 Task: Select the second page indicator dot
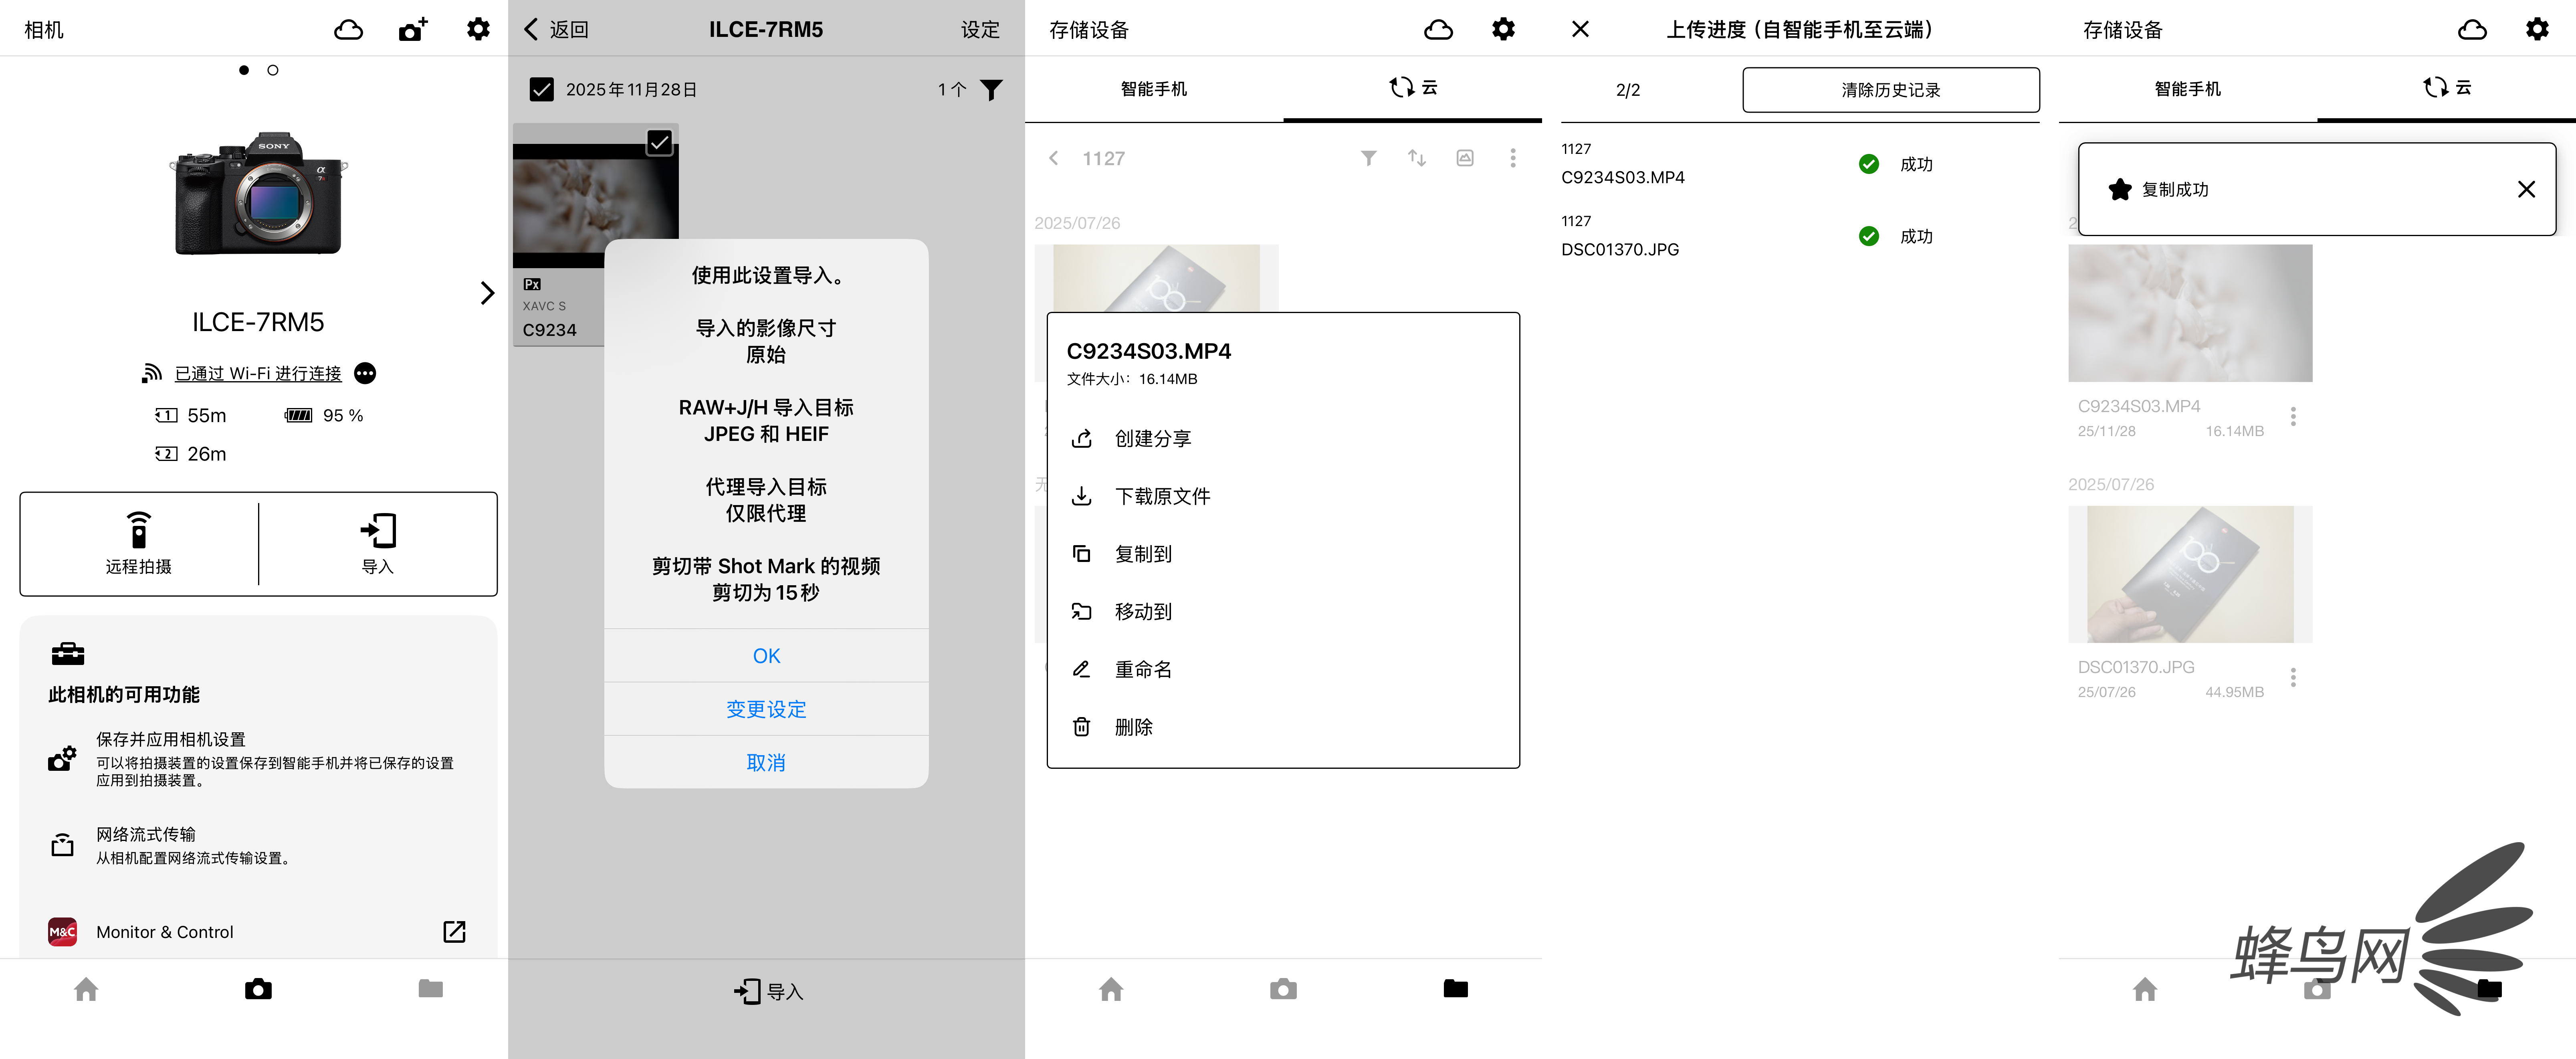coord(273,70)
